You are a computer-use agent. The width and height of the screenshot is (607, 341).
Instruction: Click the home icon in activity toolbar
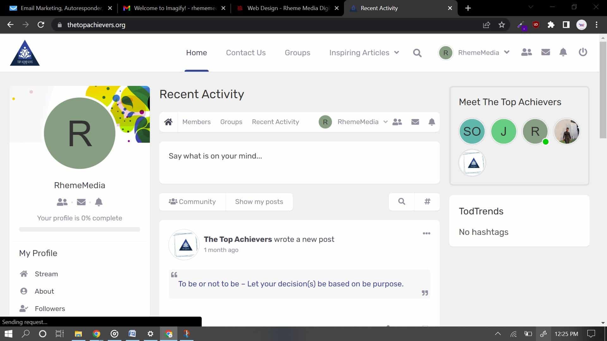(168, 122)
